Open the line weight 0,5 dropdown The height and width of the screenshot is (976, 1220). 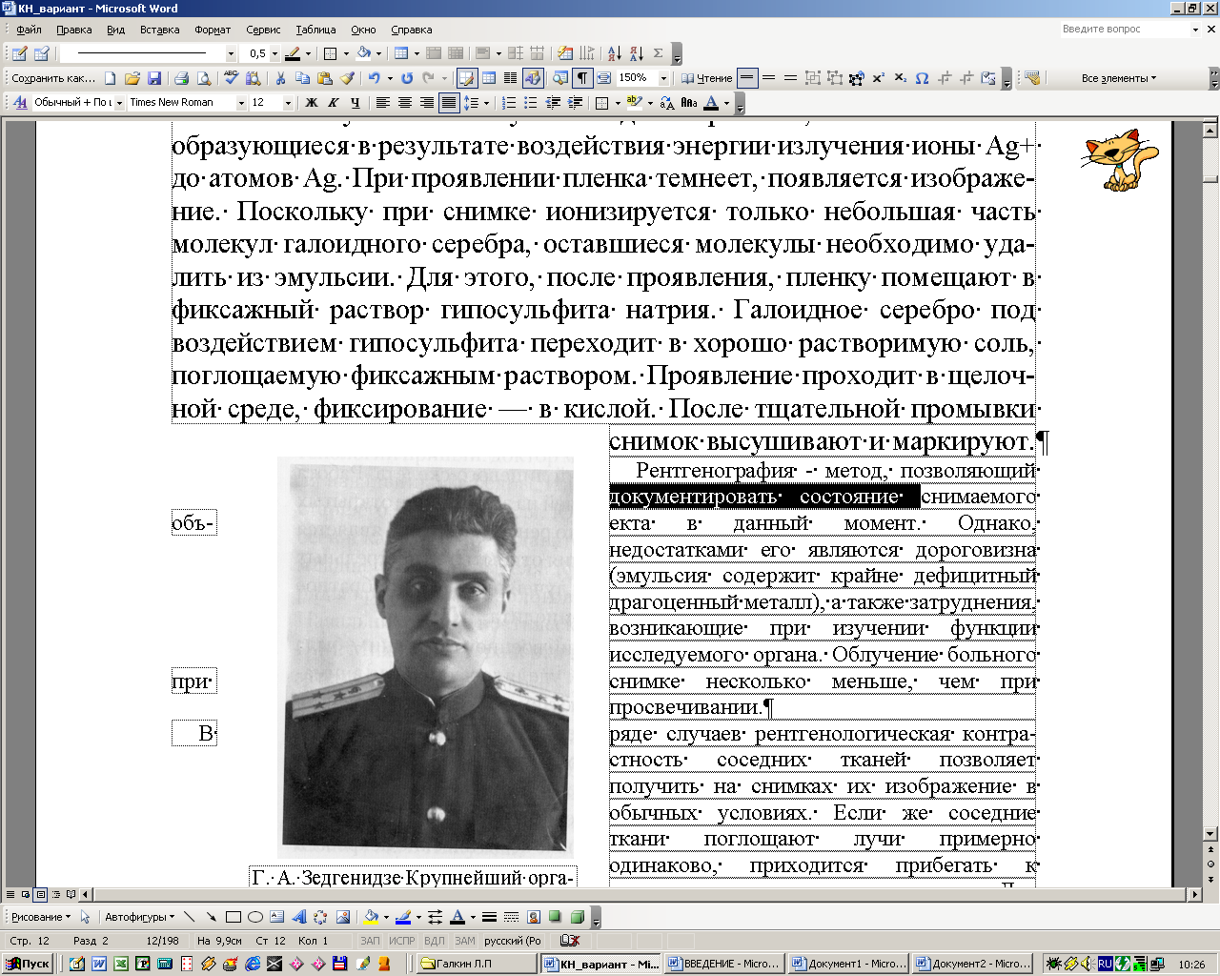pyautogui.click(x=274, y=53)
